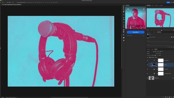Click the Background layer lock icon
This screenshot has width=174, height=98.
point(173,78)
